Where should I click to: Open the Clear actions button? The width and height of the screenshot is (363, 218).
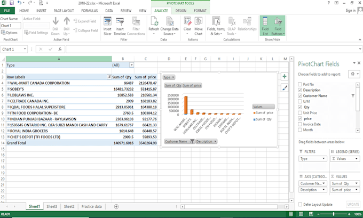[187, 26]
